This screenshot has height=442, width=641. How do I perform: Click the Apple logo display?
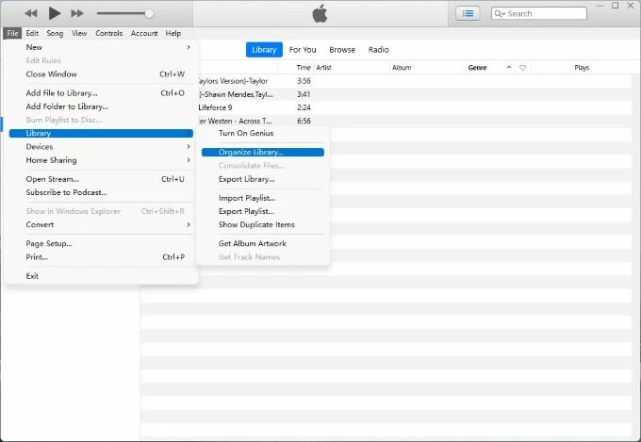pyautogui.click(x=320, y=13)
